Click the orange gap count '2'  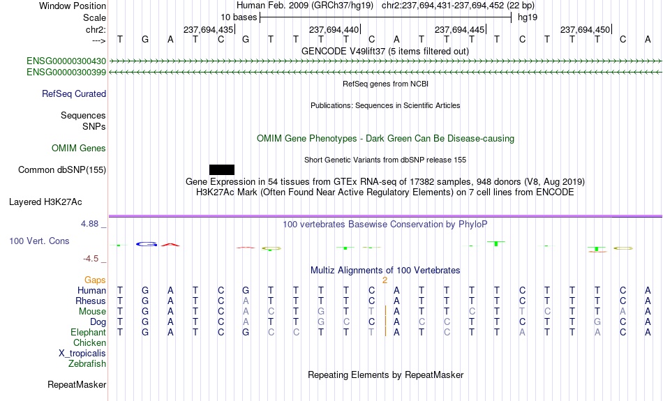tap(385, 280)
